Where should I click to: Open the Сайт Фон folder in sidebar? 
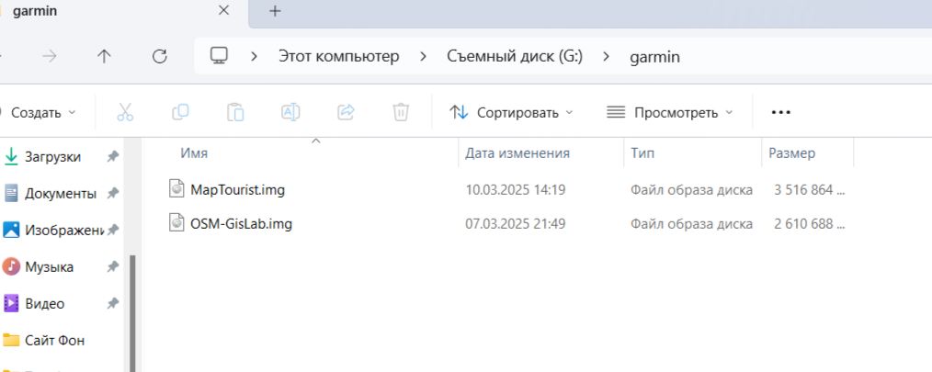[x=52, y=341]
